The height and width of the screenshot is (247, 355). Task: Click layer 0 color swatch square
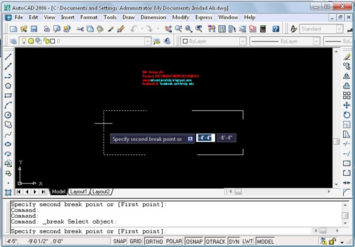click(x=53, y=41)
